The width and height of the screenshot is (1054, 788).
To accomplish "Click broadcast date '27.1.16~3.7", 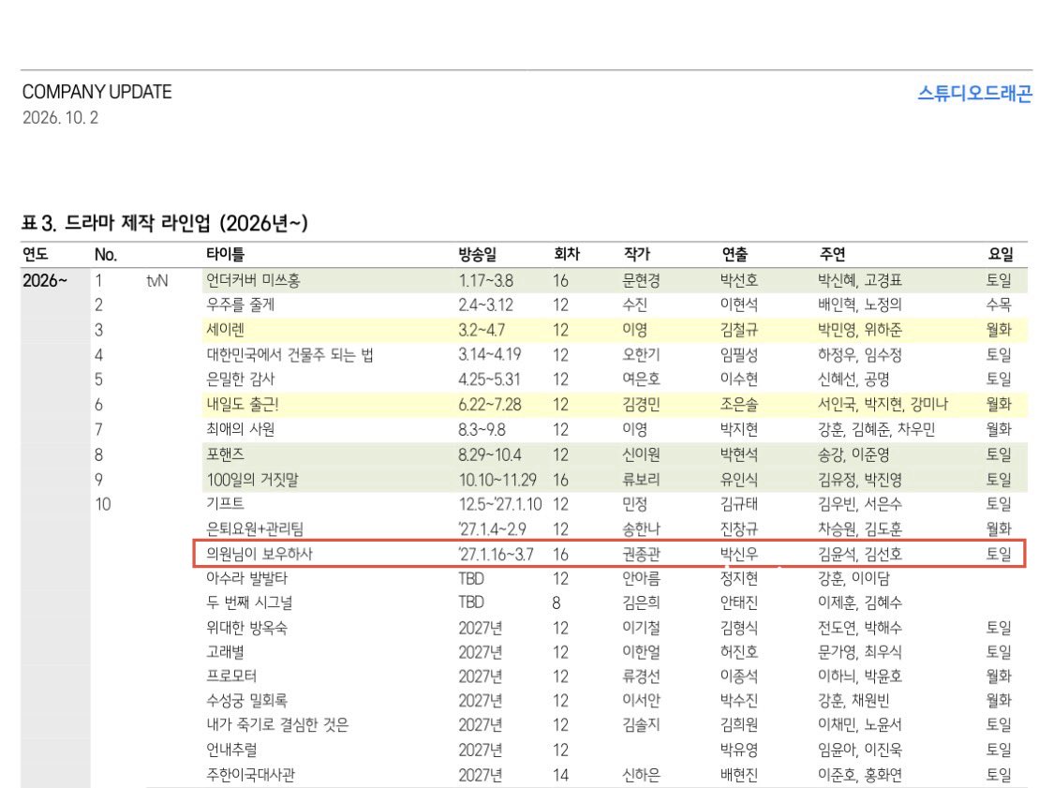I will click(x=496, y=555).
